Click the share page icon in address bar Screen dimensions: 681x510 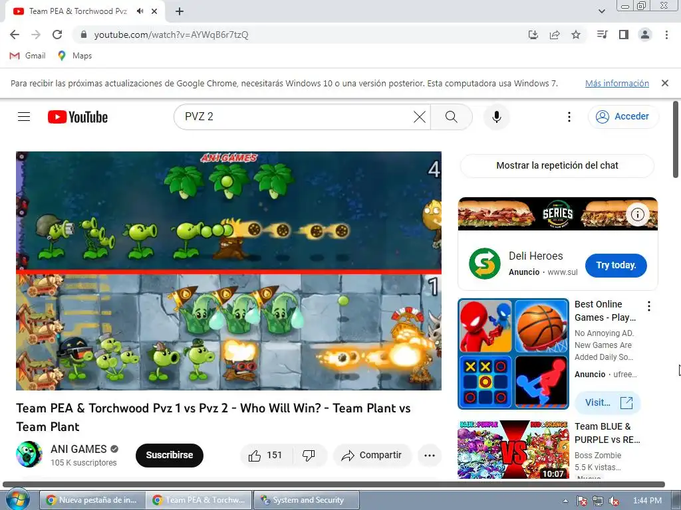point(555,35)
